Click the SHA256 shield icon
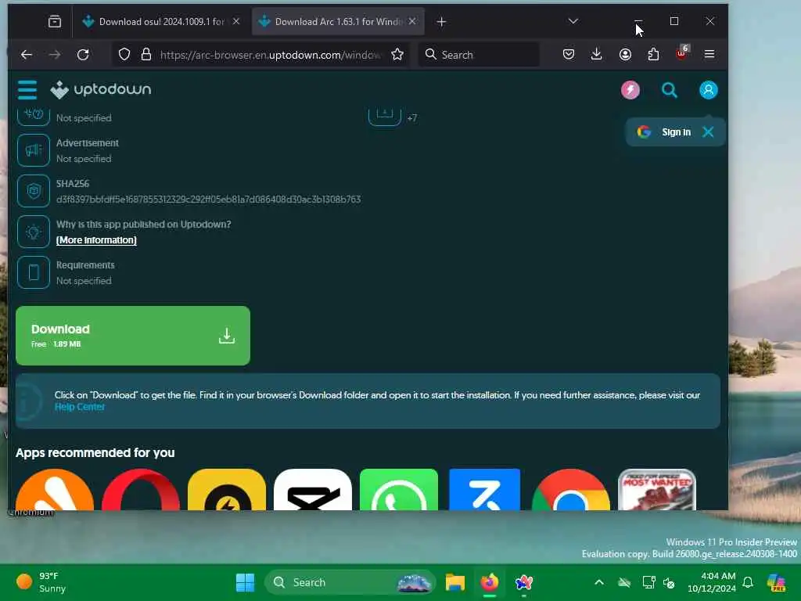The width and height of the screenshot is (801, 601). (33, 191)
